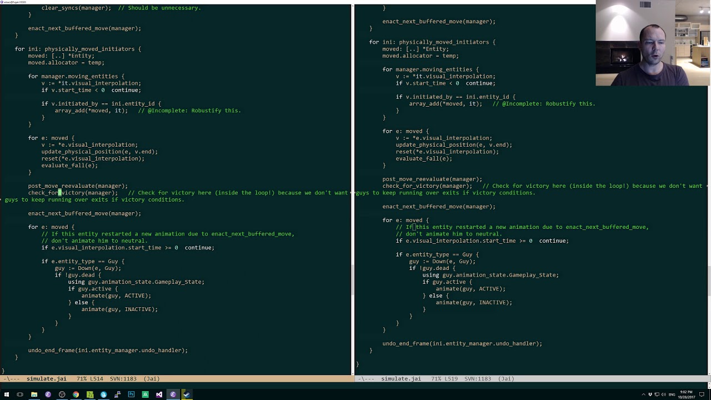Click 'guy := Down(e, Guy);' in right pane
The image size is (711, 400).
pos(442,261)
